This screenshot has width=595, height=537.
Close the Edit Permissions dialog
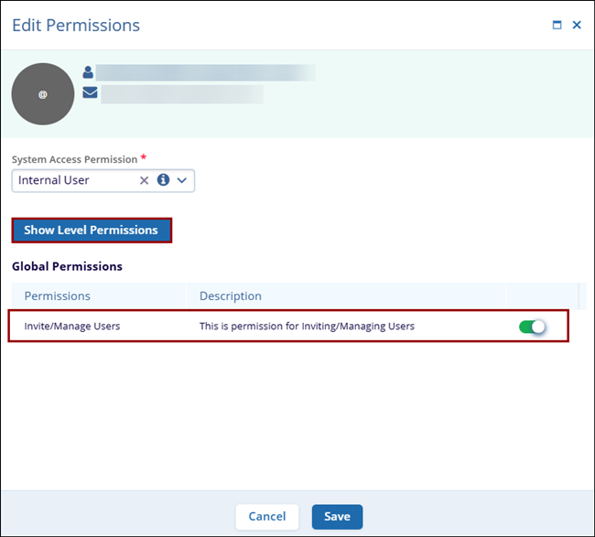click(577, 26)
